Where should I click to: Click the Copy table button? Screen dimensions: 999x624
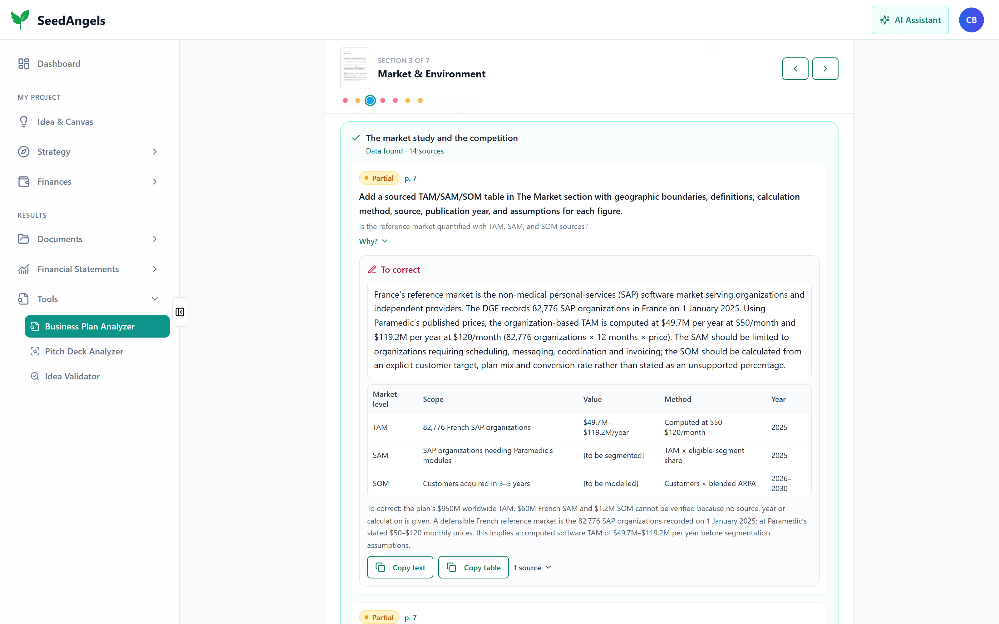point(473,567)
